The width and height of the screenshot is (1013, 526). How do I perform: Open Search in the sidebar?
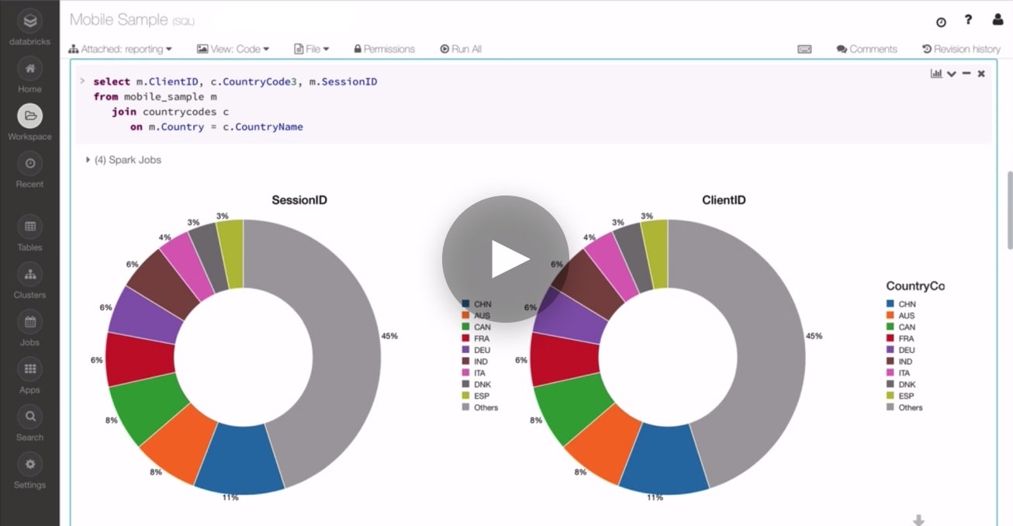29,417
